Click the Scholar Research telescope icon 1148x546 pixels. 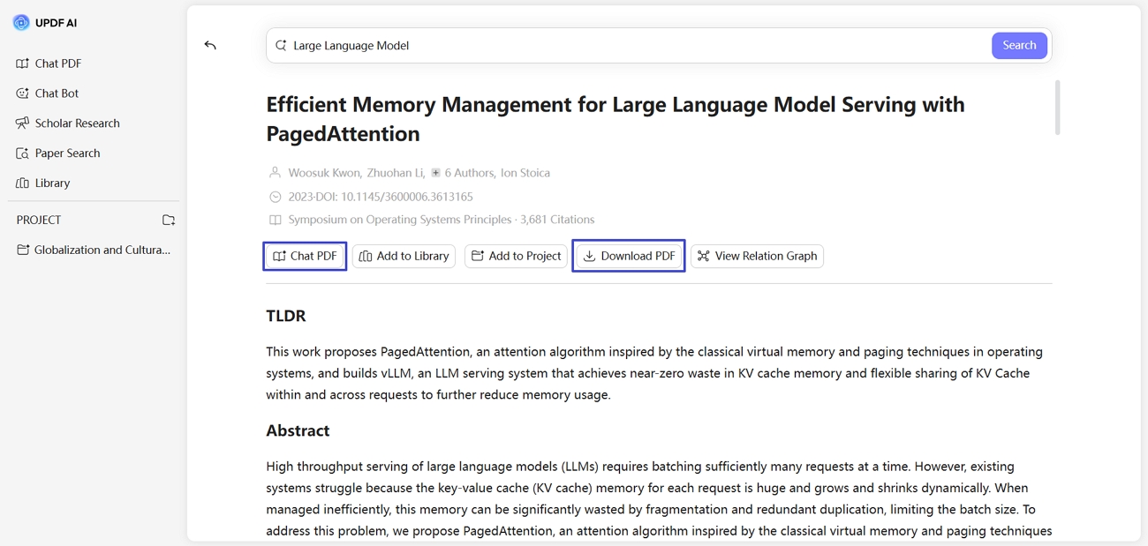(x=21, y=123)
